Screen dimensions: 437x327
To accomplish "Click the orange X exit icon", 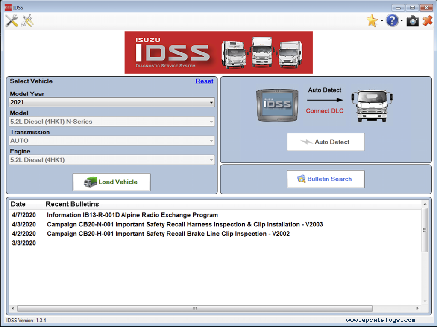I will (x=428, y=21).
